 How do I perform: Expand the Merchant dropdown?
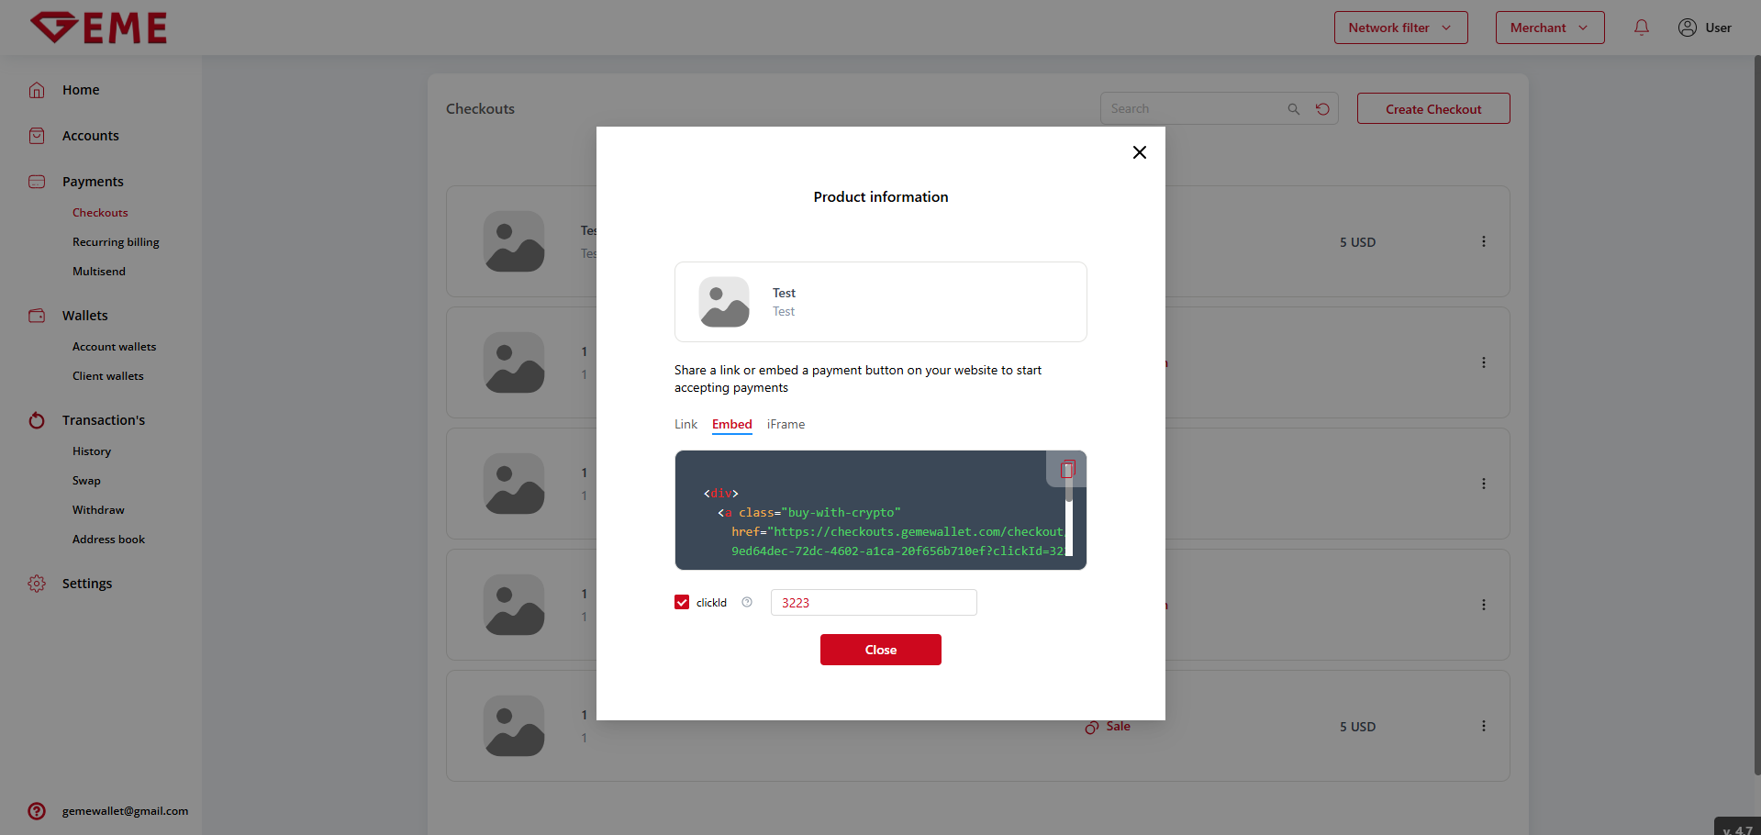1549,28
